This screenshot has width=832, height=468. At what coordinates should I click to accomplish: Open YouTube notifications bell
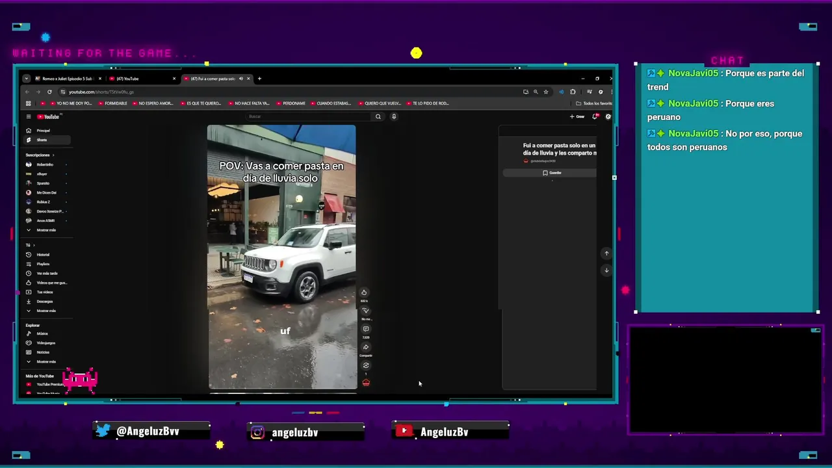[x=595, y=117]
